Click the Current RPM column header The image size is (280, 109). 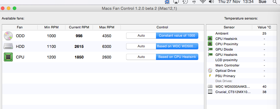pyautogui.click(x=79, y=27)
